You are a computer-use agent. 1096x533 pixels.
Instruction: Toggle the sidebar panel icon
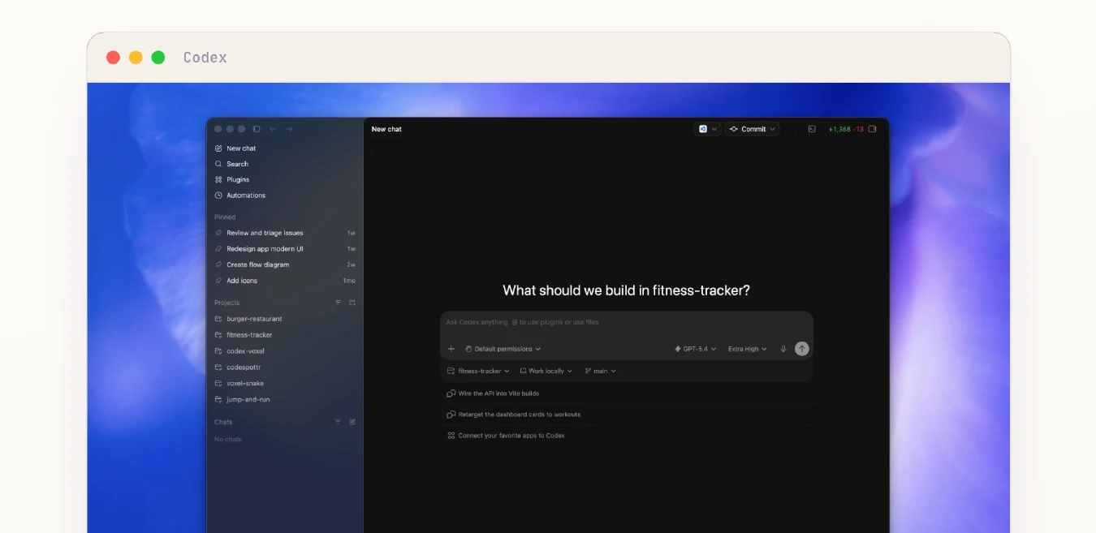257,129
